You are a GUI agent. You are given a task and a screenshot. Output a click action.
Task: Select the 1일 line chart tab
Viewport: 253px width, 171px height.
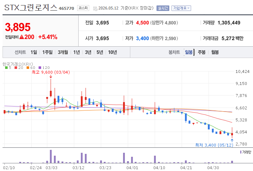pos(34,52)
